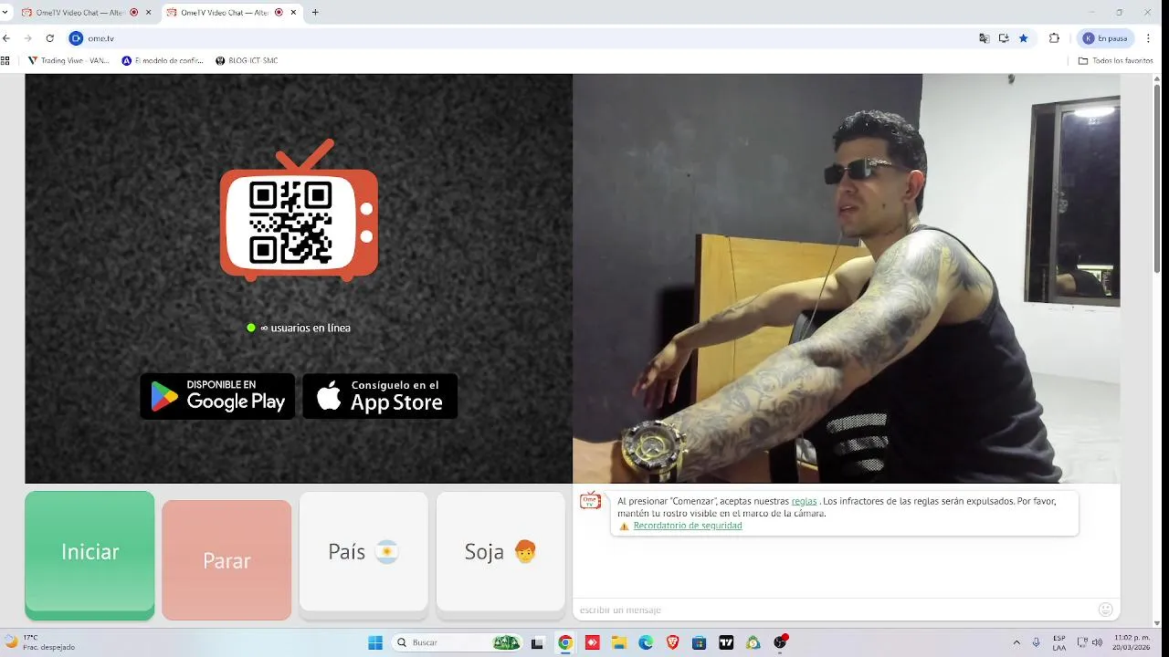Open the BLOG-ICT-SMC bookmark
Screen dimensions: 1169x657
(x=247, y=60)
